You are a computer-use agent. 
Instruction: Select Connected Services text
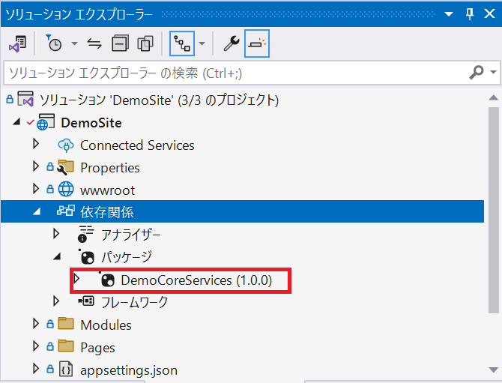[137, 145]
